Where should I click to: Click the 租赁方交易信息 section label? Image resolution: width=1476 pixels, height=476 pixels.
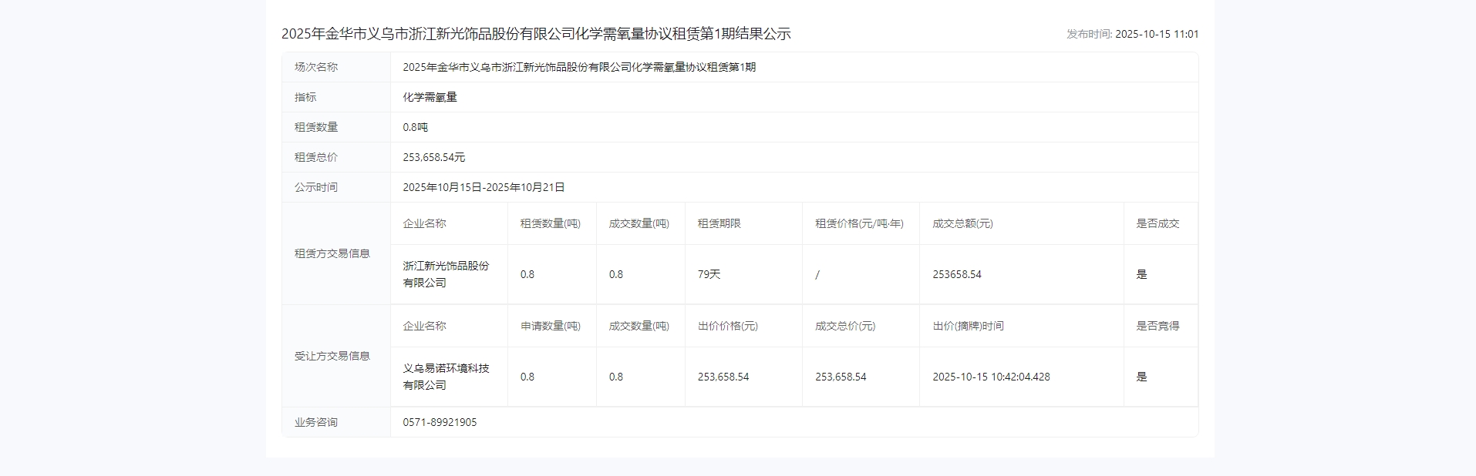(332, 253)
